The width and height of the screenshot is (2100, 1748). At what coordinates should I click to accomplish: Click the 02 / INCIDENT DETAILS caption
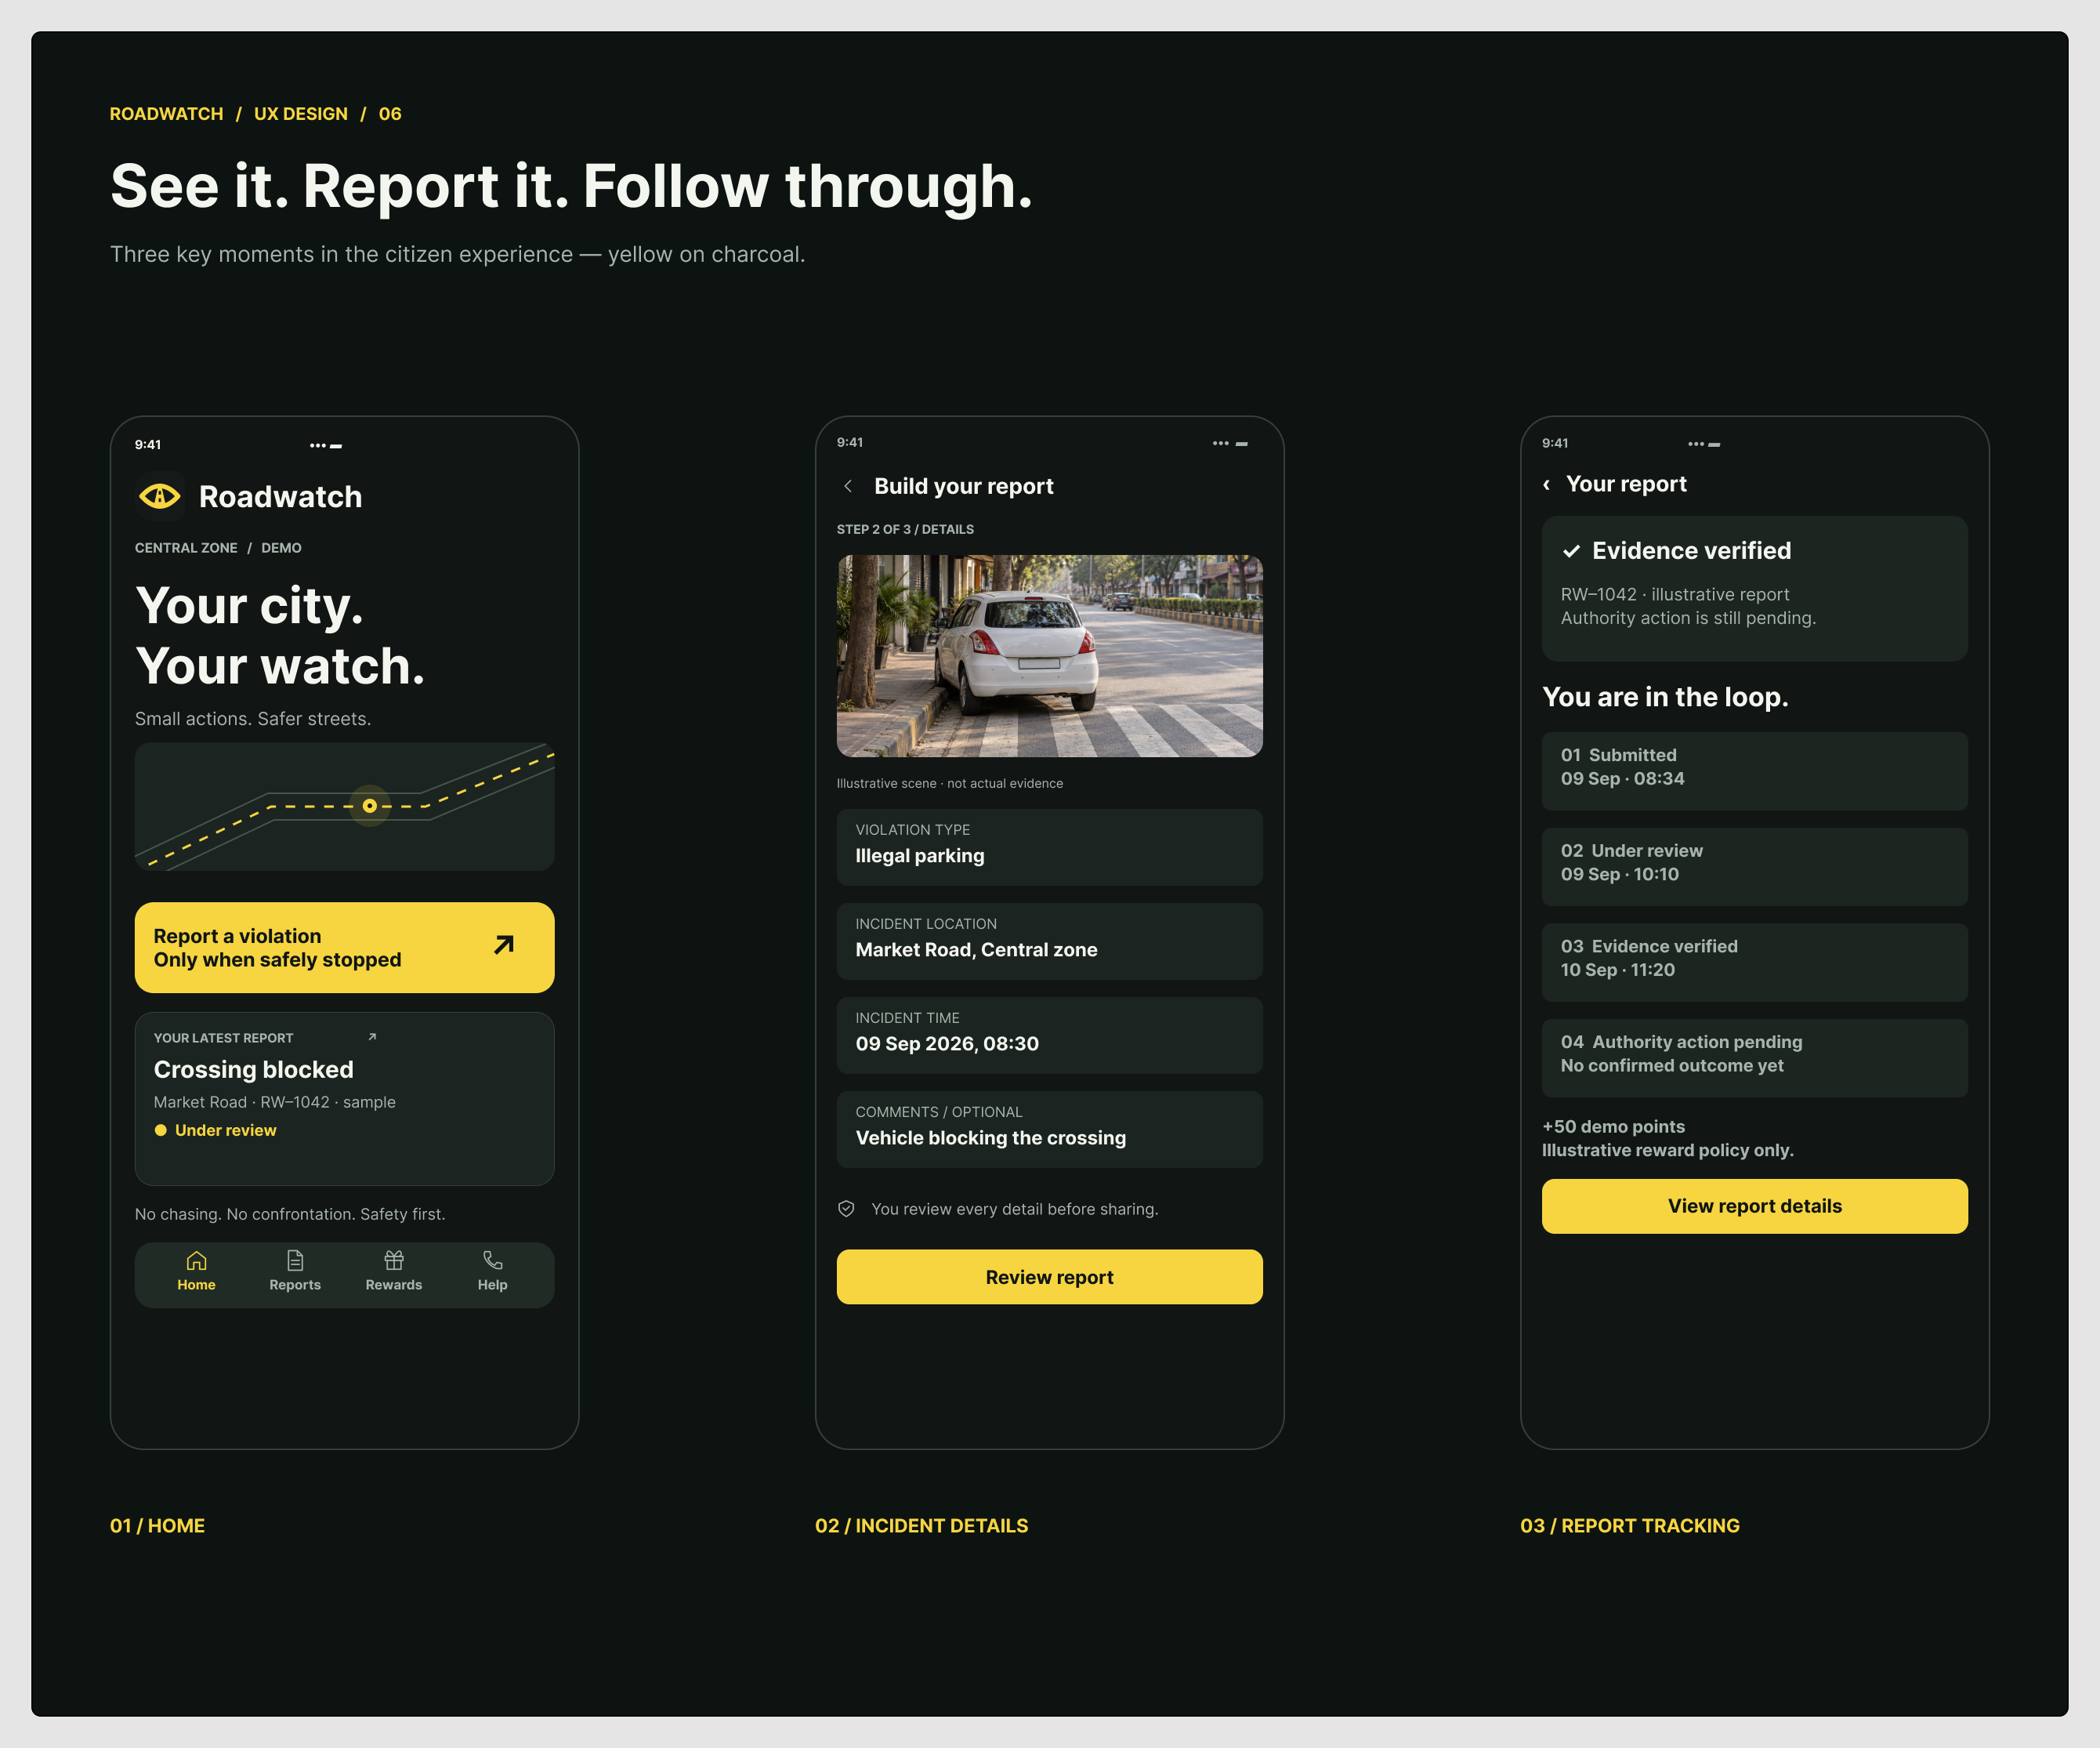[x=921, y=1526]
